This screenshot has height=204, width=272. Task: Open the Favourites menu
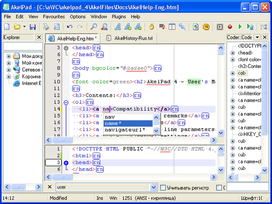point(54,17)
